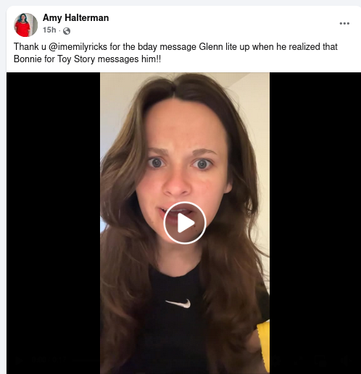The image size is (361, 374).
Task: Click the black bar right of the video
Action: click(x=315, y=223)
